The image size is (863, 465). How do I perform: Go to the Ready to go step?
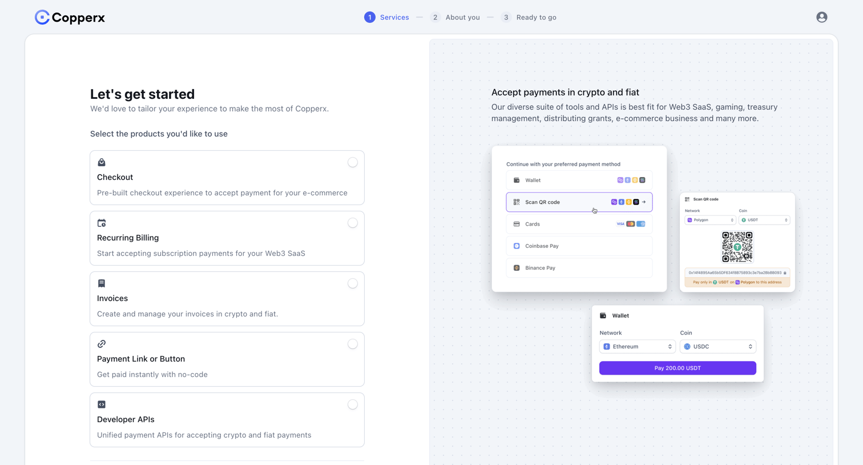[529, 17]
